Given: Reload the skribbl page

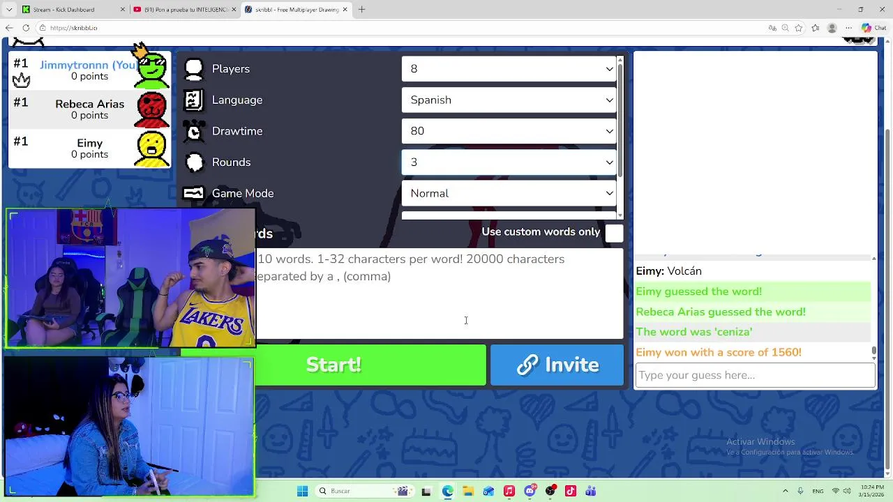Looking at the screenshot, I should coord(26,28).
